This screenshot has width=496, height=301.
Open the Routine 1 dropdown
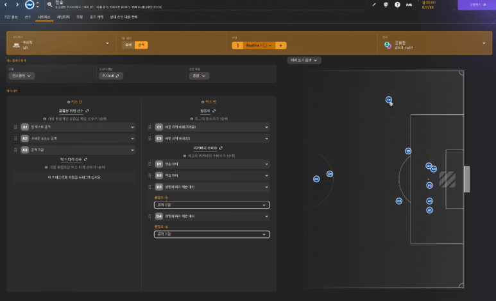(x=259, y=46)
